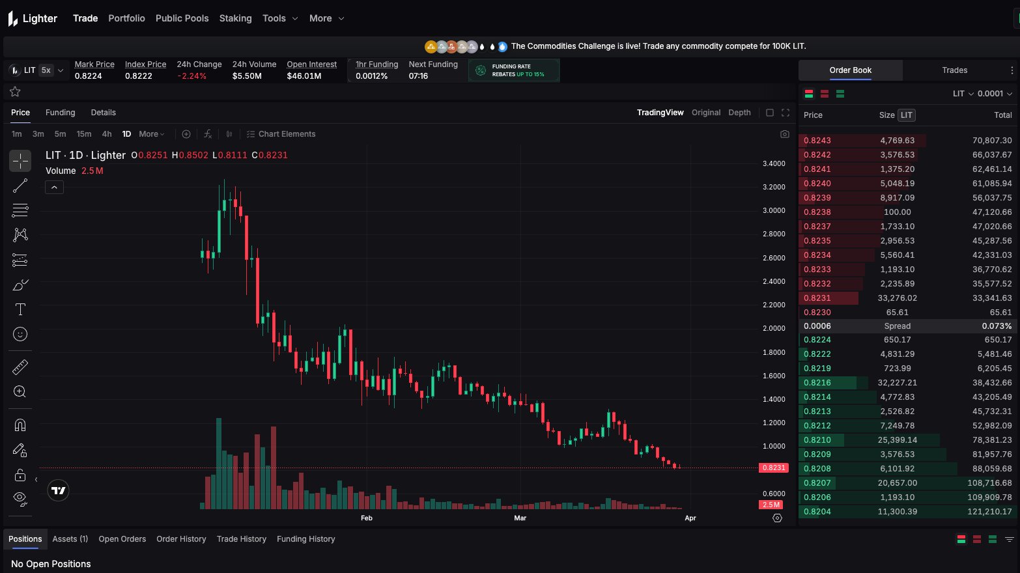Screen dimensions: 1020x573
Task: Toggle magnet mode for drawings
Action: (20, 425)
